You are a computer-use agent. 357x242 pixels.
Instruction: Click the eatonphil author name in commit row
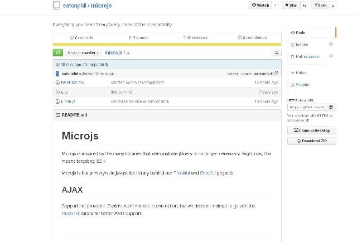point(70,74)
